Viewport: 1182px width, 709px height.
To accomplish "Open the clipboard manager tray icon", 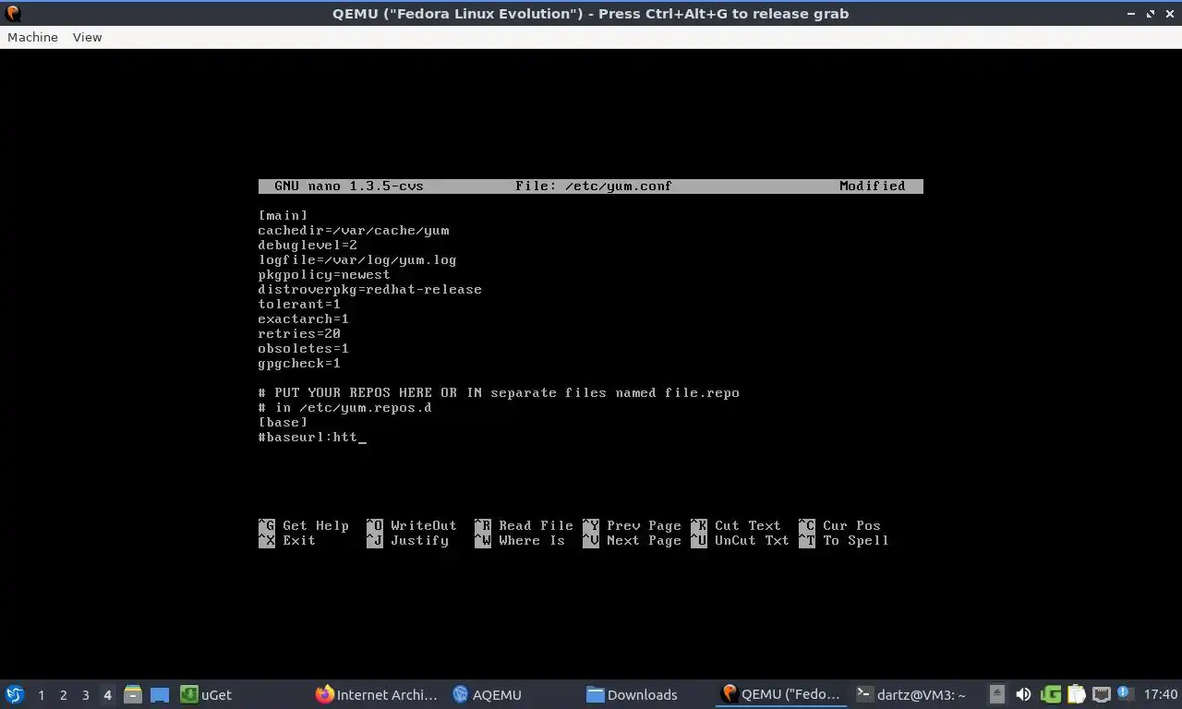I will 1077,694.
